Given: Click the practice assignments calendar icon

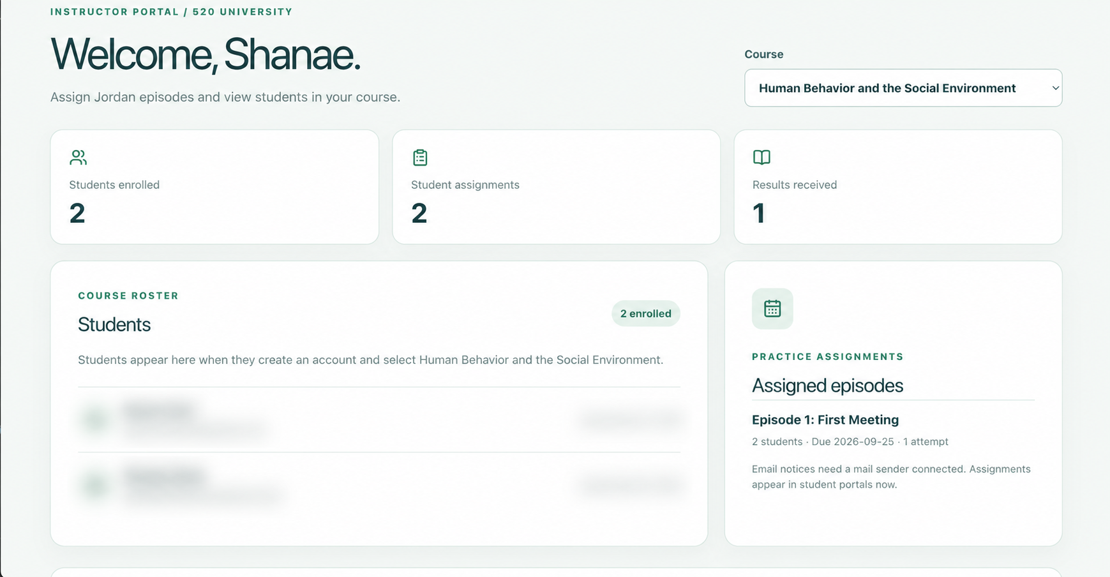Looking at the screenshot, I should coord(772,309).
